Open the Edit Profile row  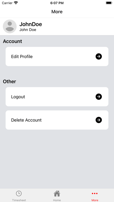coord(57,57)
